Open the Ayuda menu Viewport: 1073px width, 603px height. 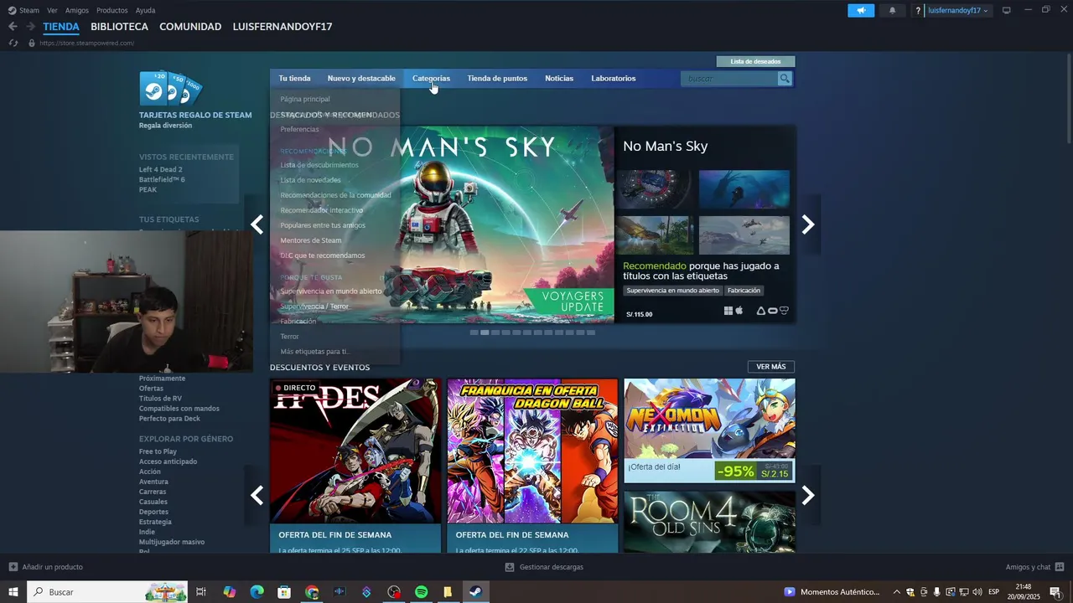(145, 11)
